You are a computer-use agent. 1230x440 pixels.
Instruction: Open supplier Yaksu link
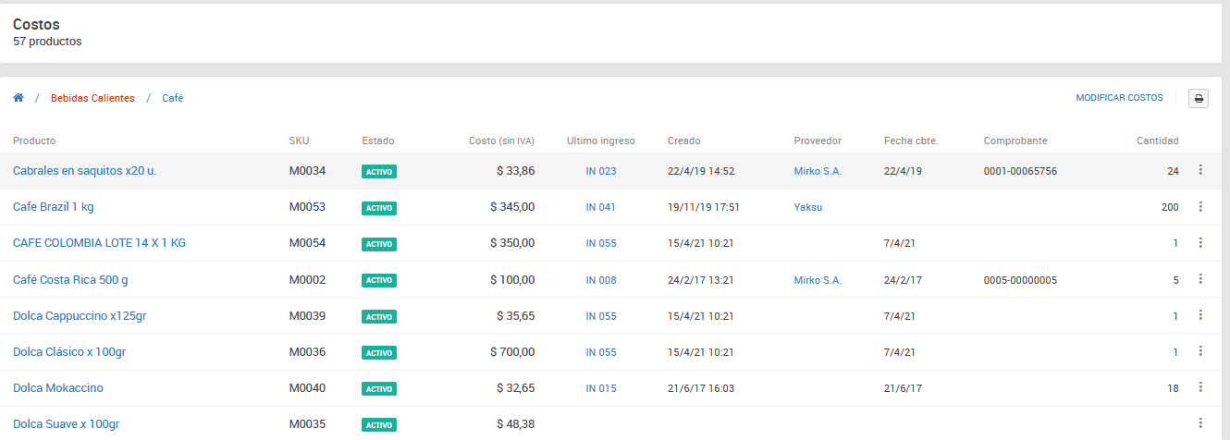808,207
